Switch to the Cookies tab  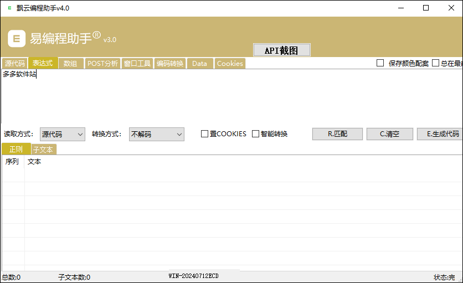tap(230, 64)
